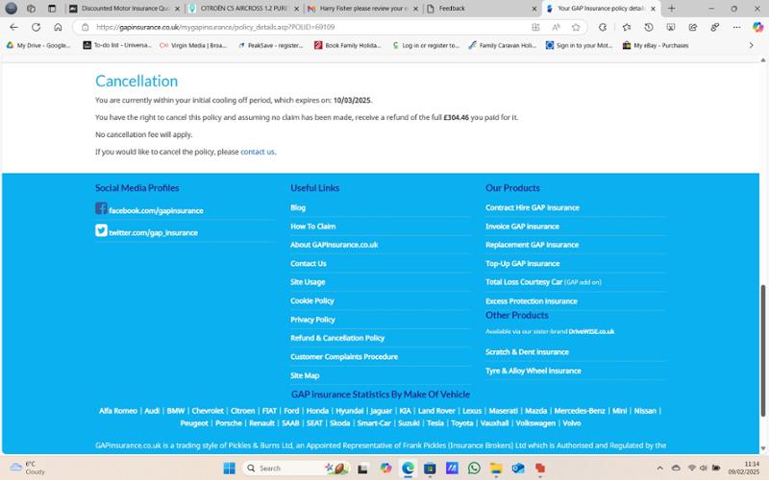Open How To Claim link
The height and width of the screenshot is (480, 769).
(313, 227)
